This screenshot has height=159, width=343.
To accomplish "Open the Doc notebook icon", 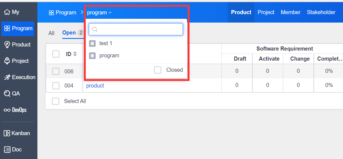I will pos(7,149).
